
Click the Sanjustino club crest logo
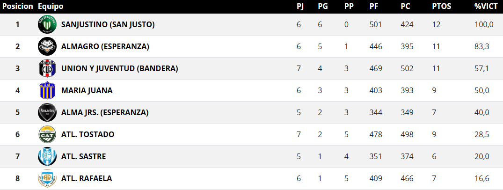(x=47, y=24)
